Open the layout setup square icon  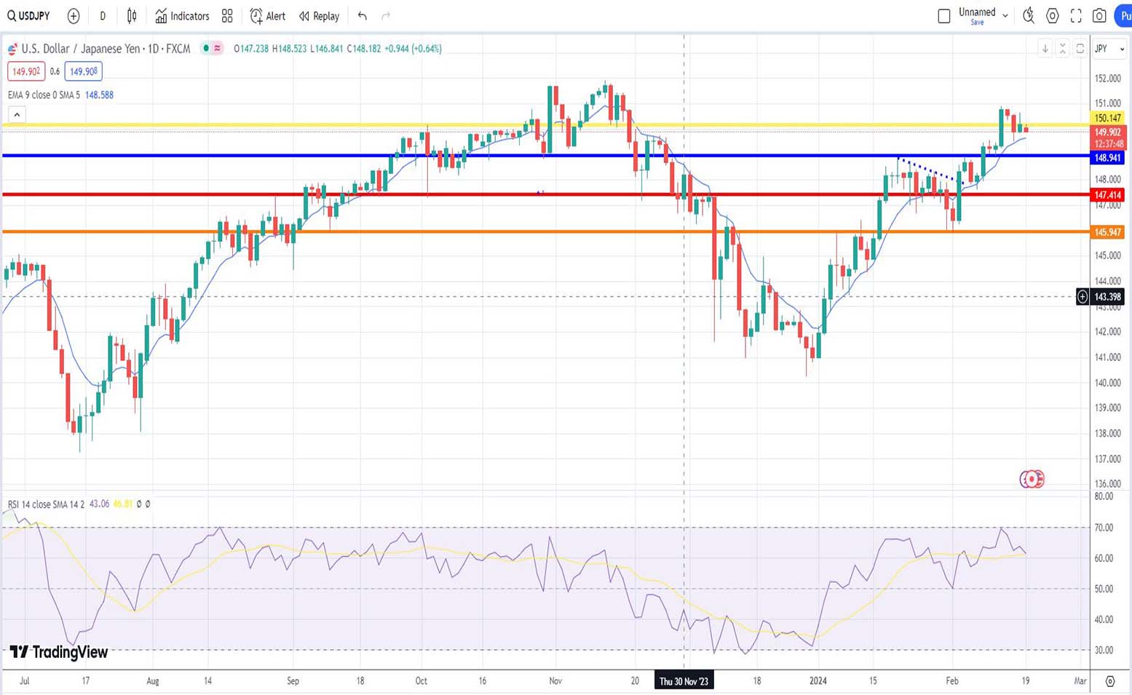944,16
